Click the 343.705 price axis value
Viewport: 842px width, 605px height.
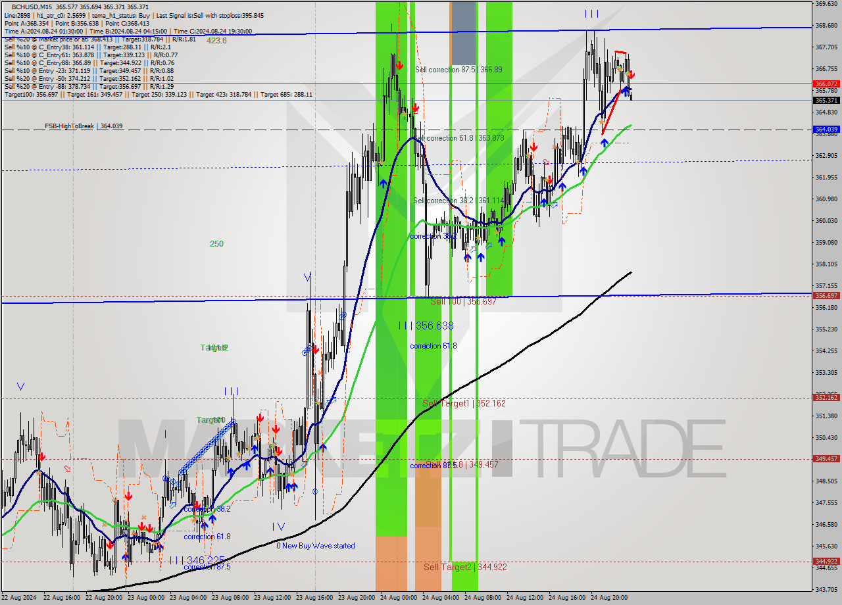(826, 589)
